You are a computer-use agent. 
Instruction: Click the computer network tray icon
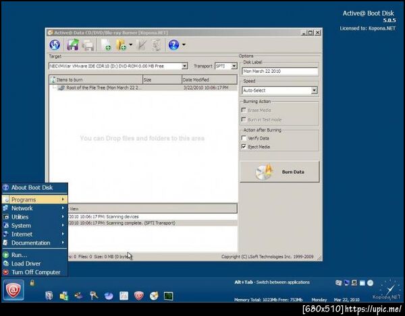click(354, 283)
